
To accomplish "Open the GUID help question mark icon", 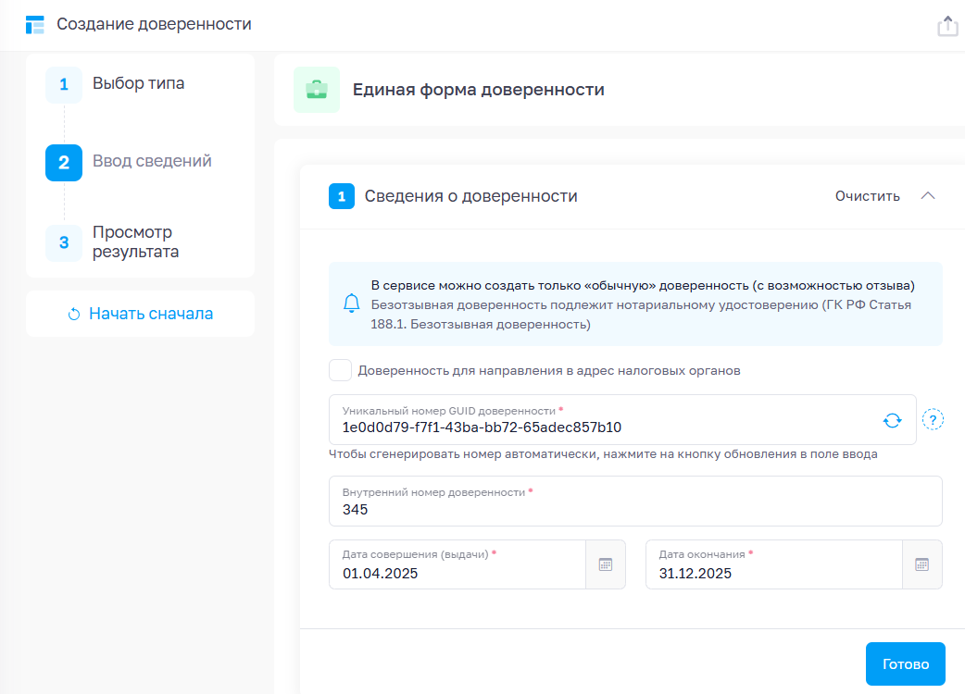I will (x=933, y=420).
